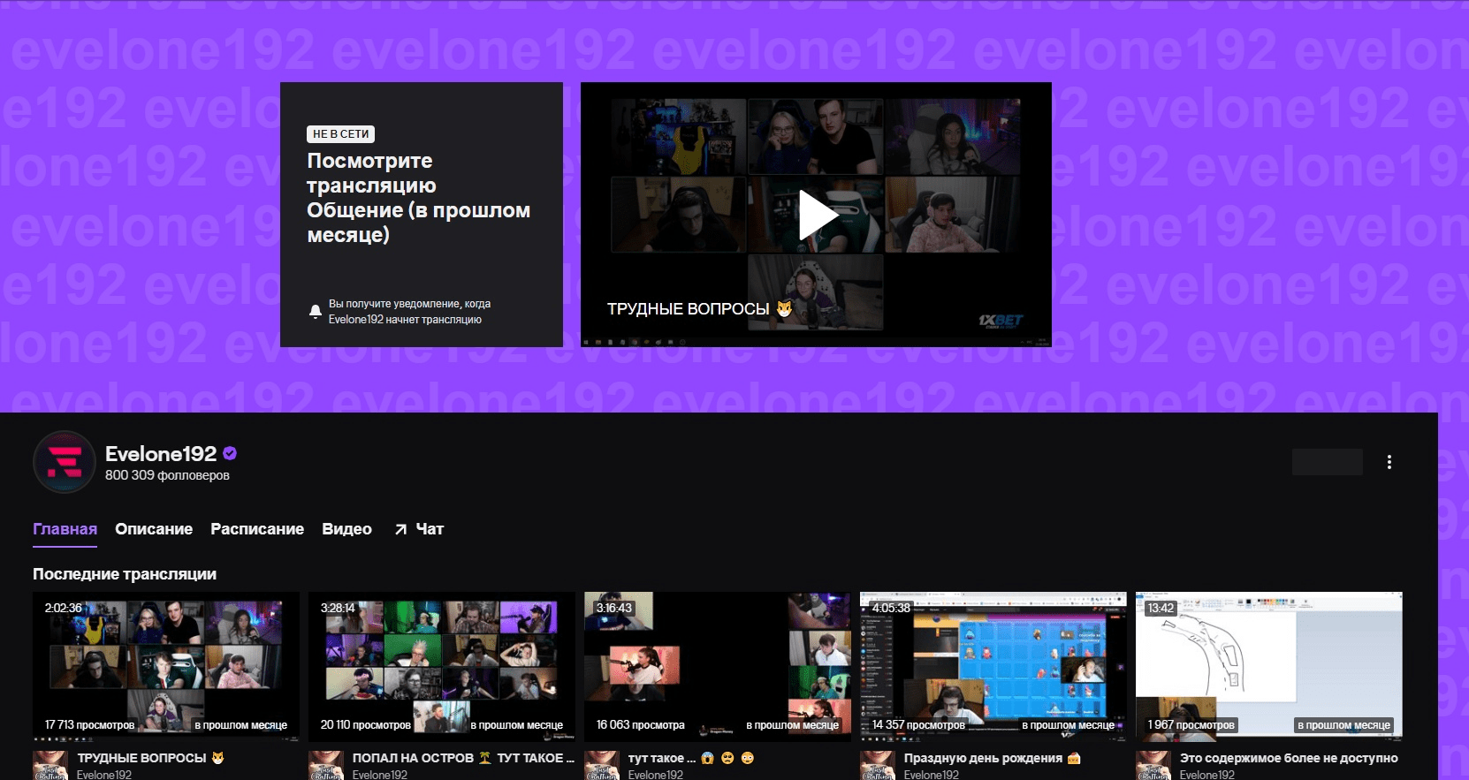Click Evelone192 link under ТРУДНЫЕ ВОПРОСЫ title
The height and width of the screenshot is (780, 1469).
coord(104,775)
